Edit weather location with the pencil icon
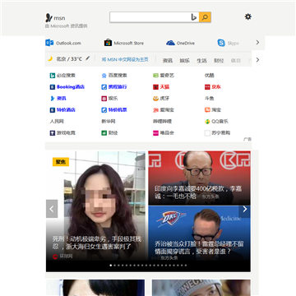Viewport: 296px width, 296px height. (88, 58)
